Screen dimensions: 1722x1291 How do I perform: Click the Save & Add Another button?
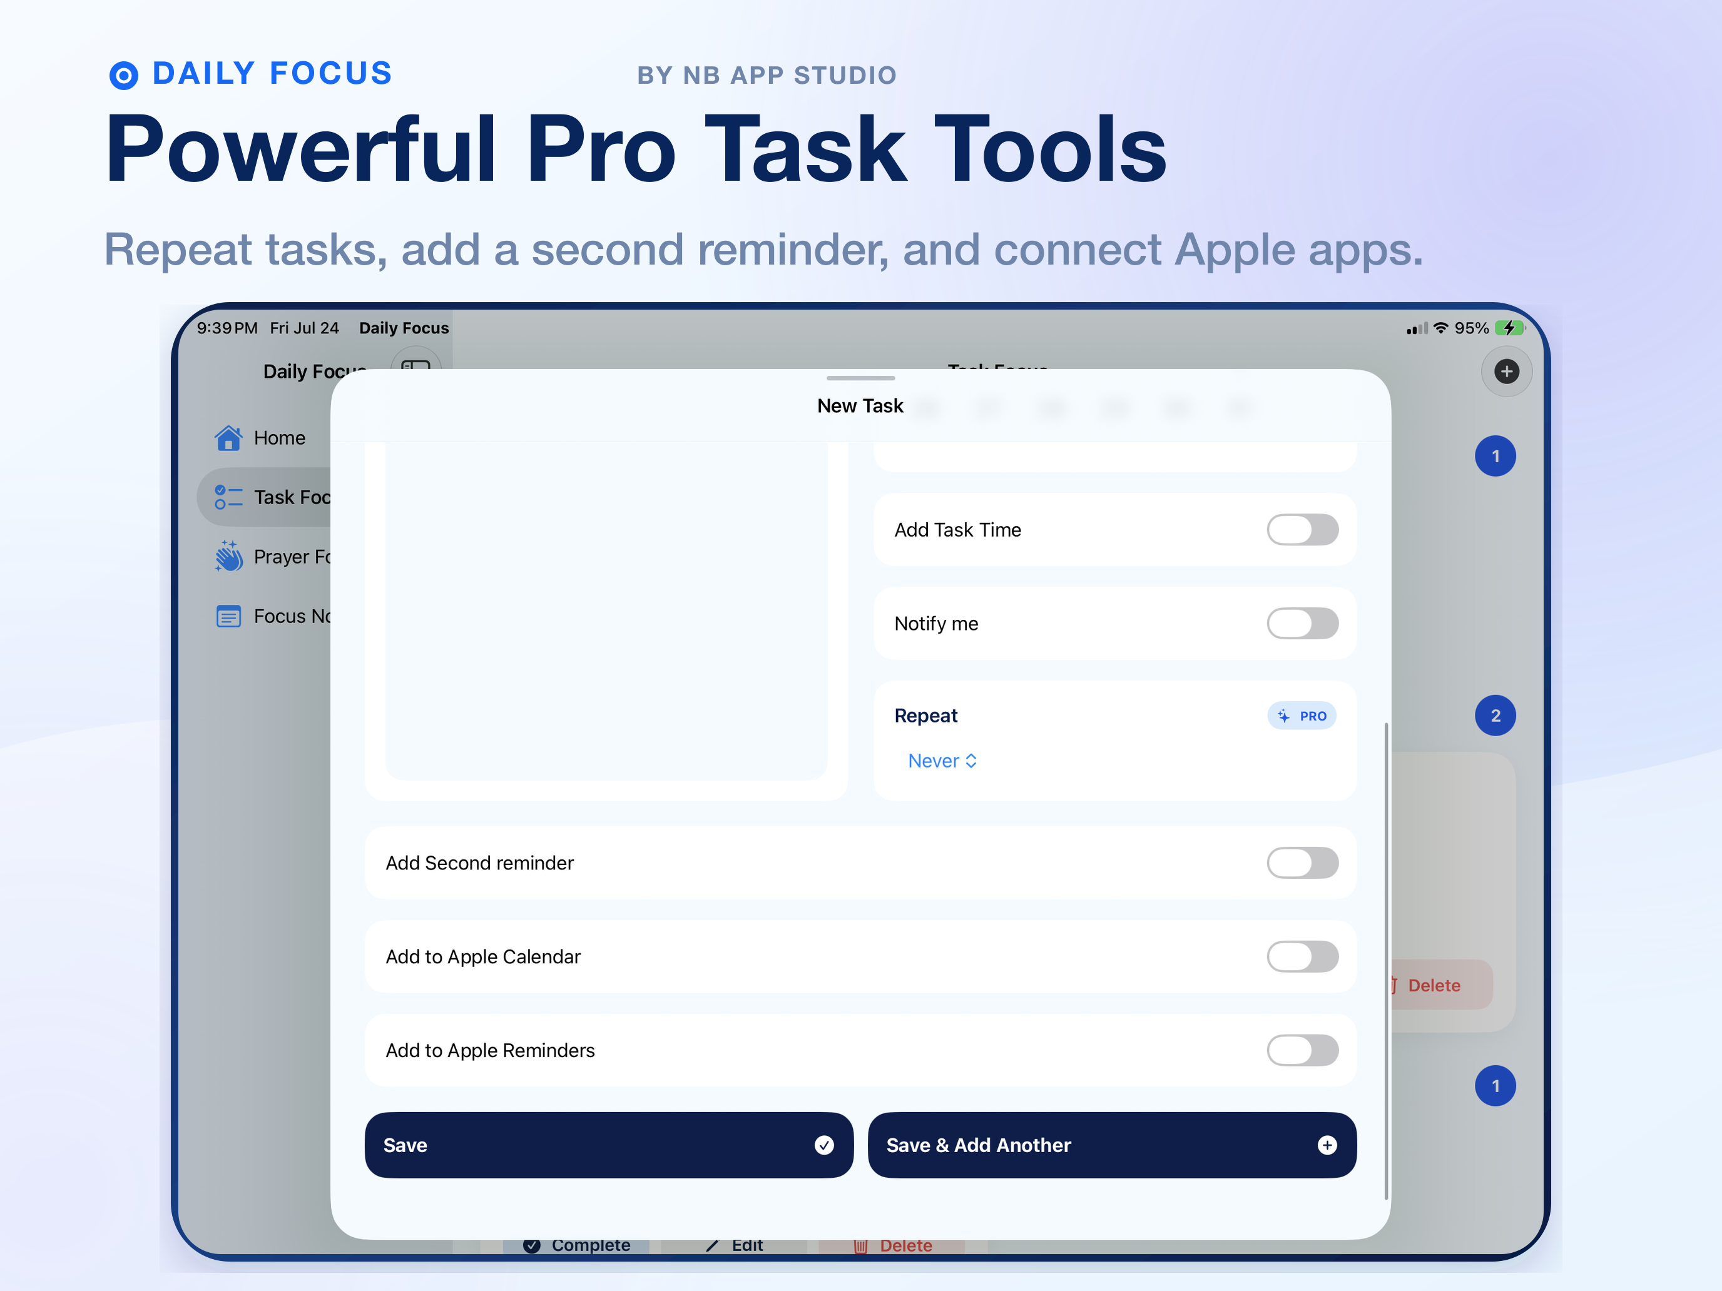coord(1112,1145)
